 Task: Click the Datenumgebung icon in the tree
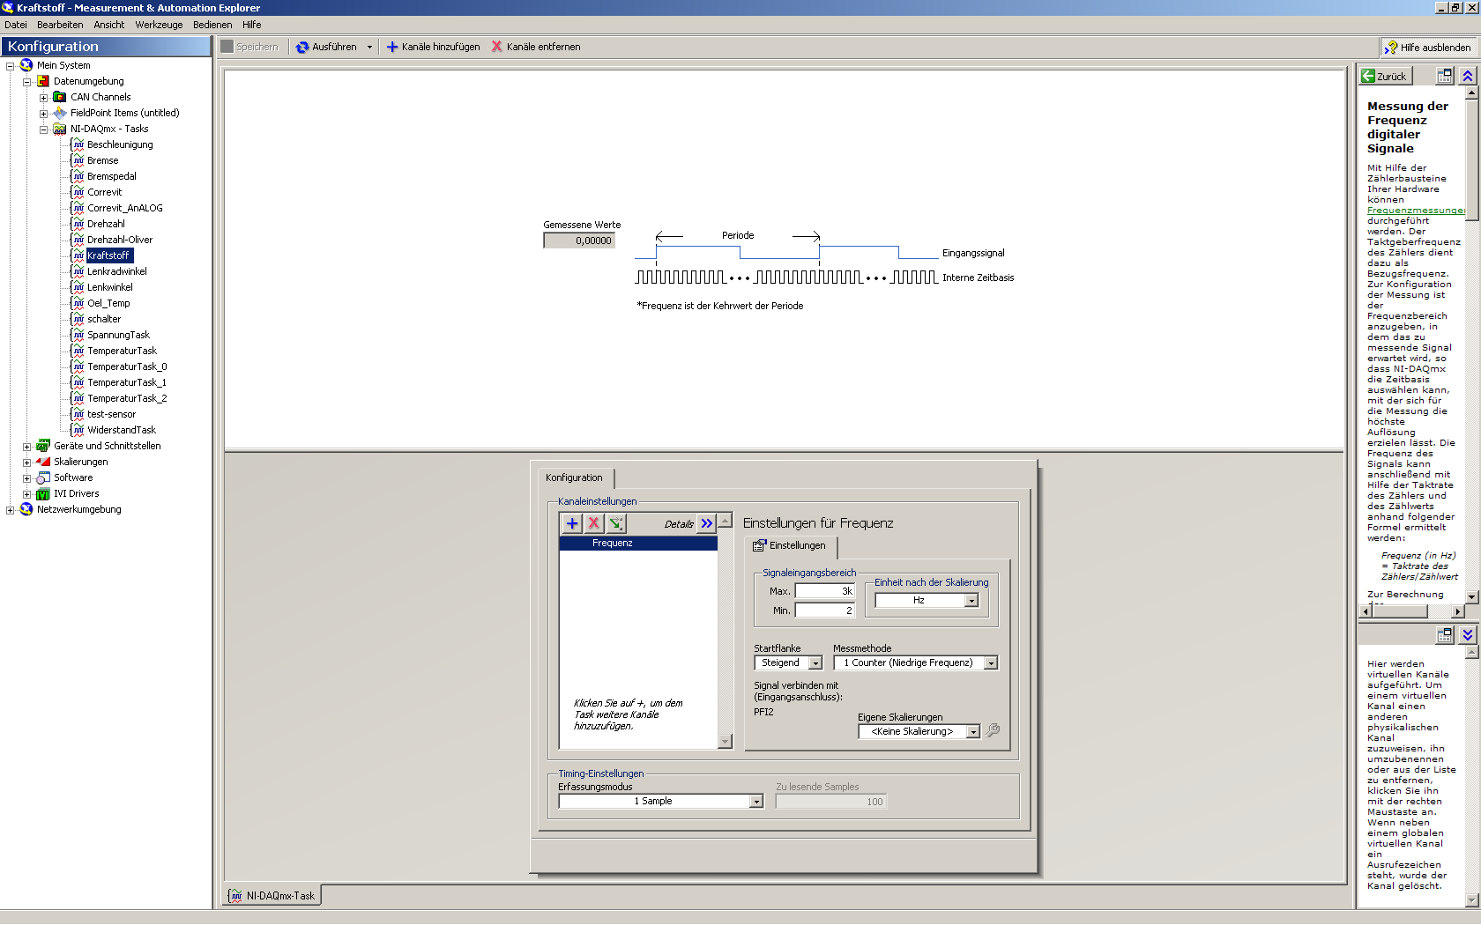tap(43, 81)
